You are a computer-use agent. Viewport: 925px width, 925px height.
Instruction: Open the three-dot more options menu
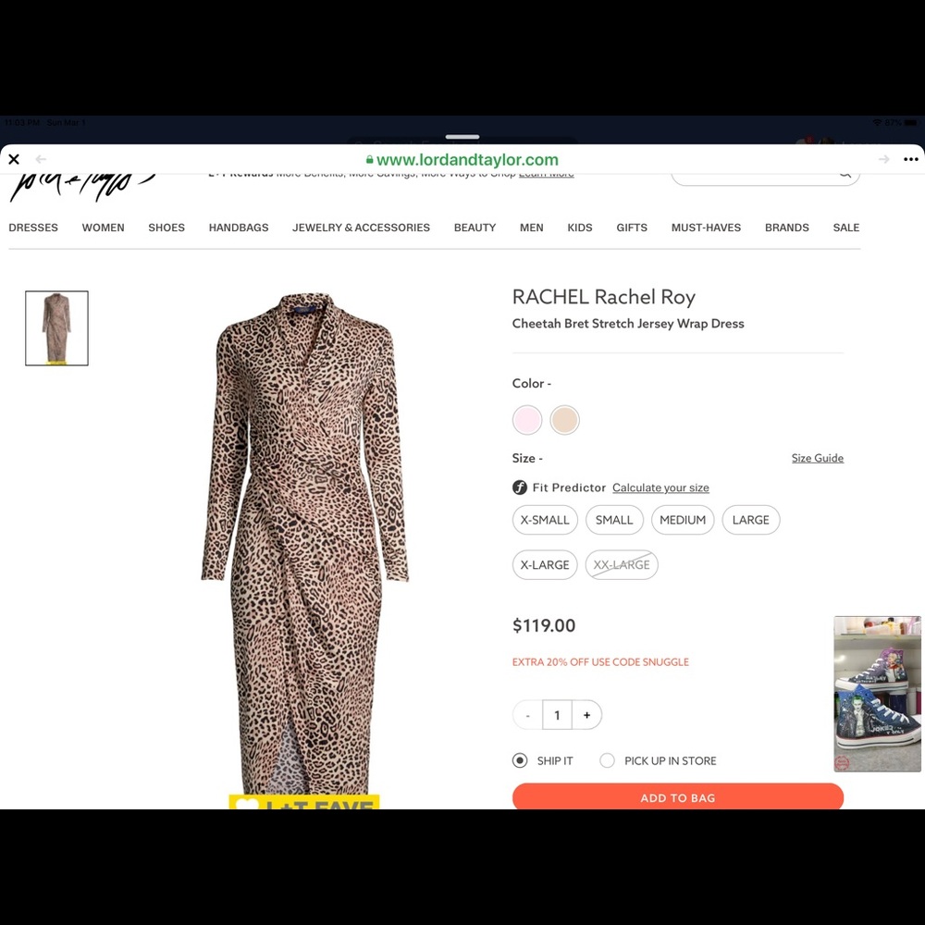pyautogui.click(x=910, y=159)
